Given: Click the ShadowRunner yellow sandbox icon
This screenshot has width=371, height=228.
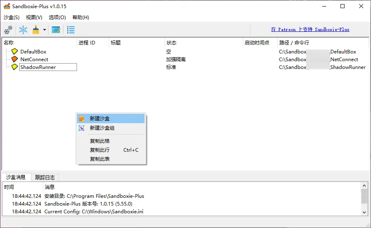Looking at the screenshot, I should pyautogui.click(x=15, y=67).
